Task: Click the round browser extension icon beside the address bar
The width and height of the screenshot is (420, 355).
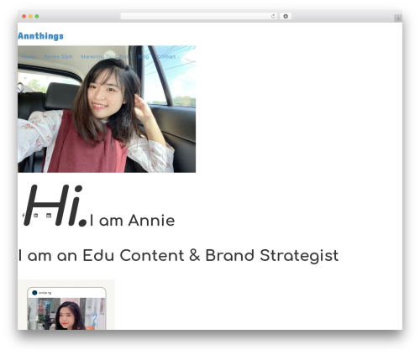Action: click(286, 17)
